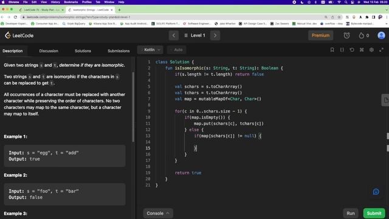Open the Kotlin language dropdown

pyautogui.click(x=150, y=50)
